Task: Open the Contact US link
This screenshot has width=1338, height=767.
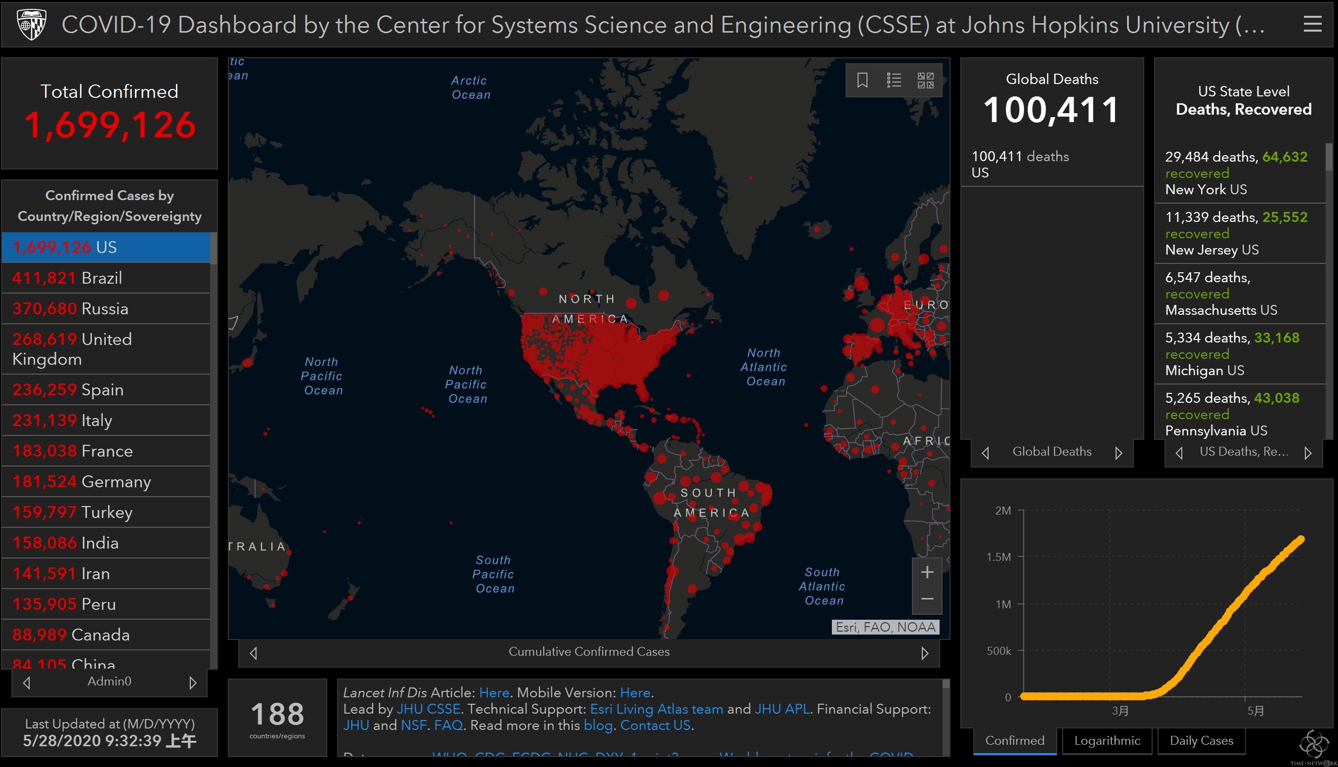Action: coord(655,725)
